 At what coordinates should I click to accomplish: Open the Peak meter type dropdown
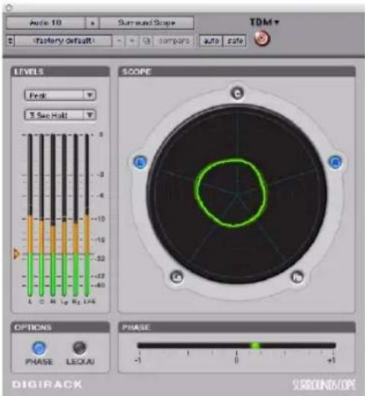60,95
